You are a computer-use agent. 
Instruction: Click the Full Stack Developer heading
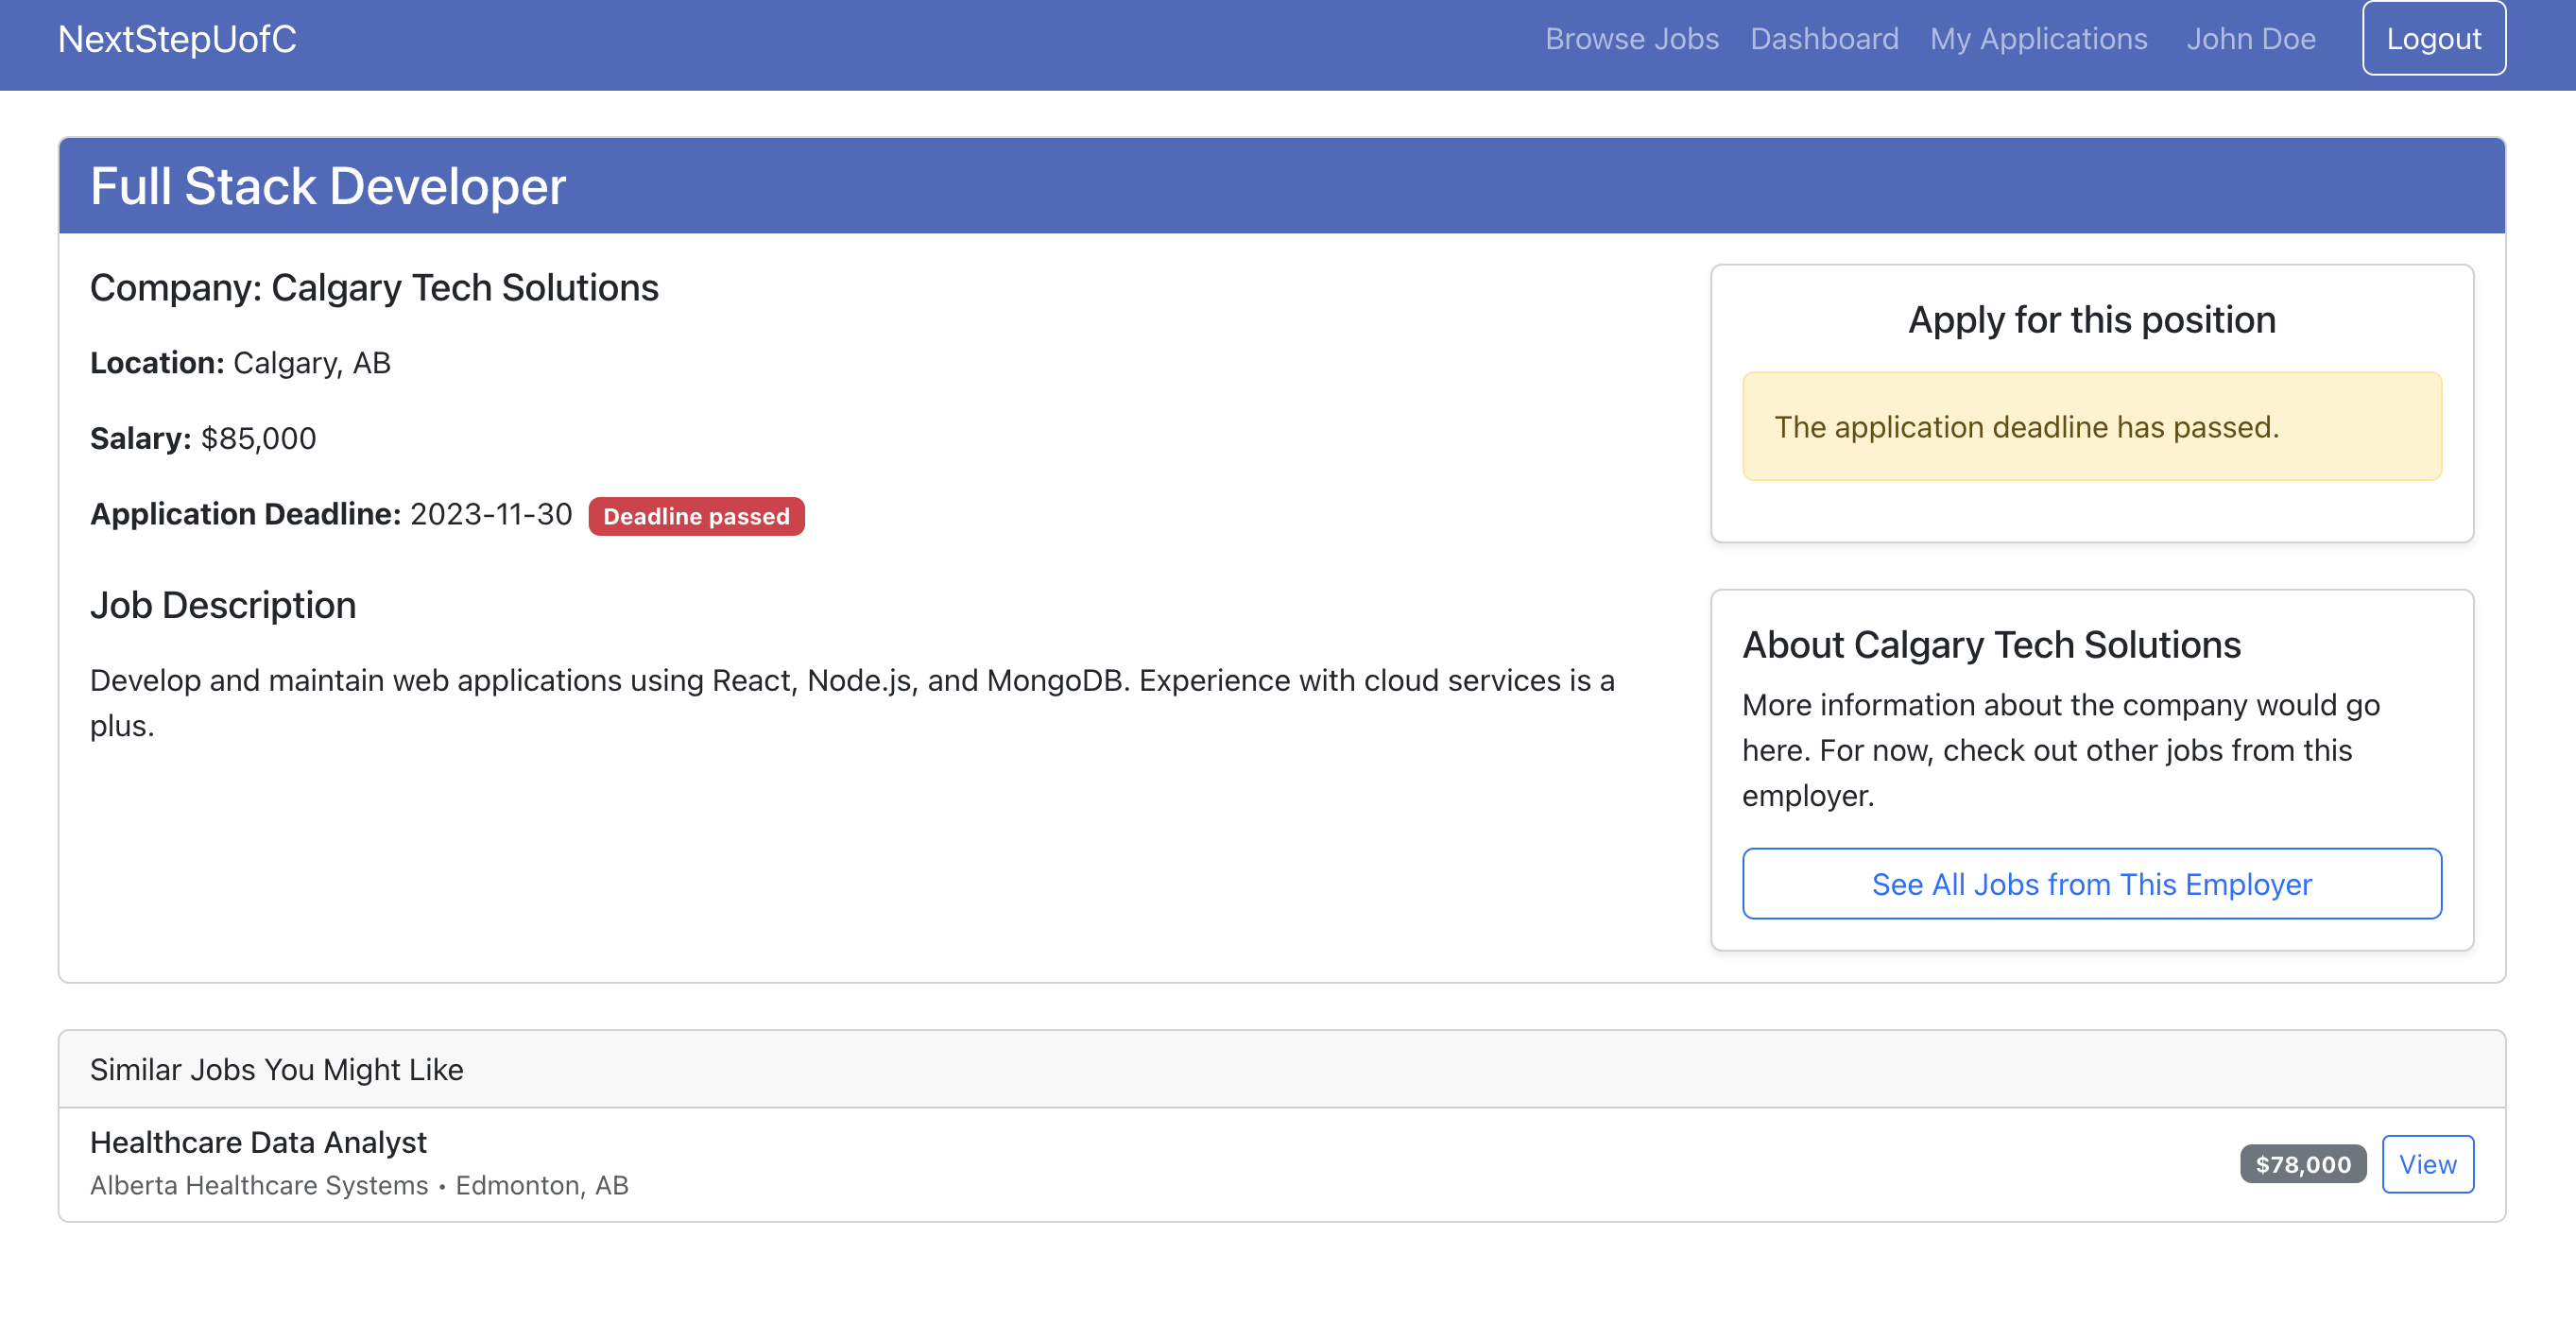coord(328,187)
